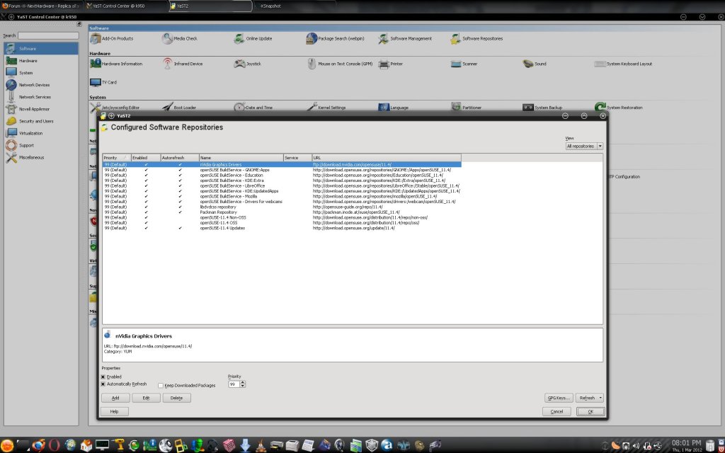
Task: Select the Network Devices sidebar category
Action: click(x=40, y=85)
